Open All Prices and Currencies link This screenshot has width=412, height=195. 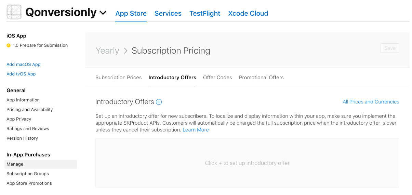click(371, 102)
